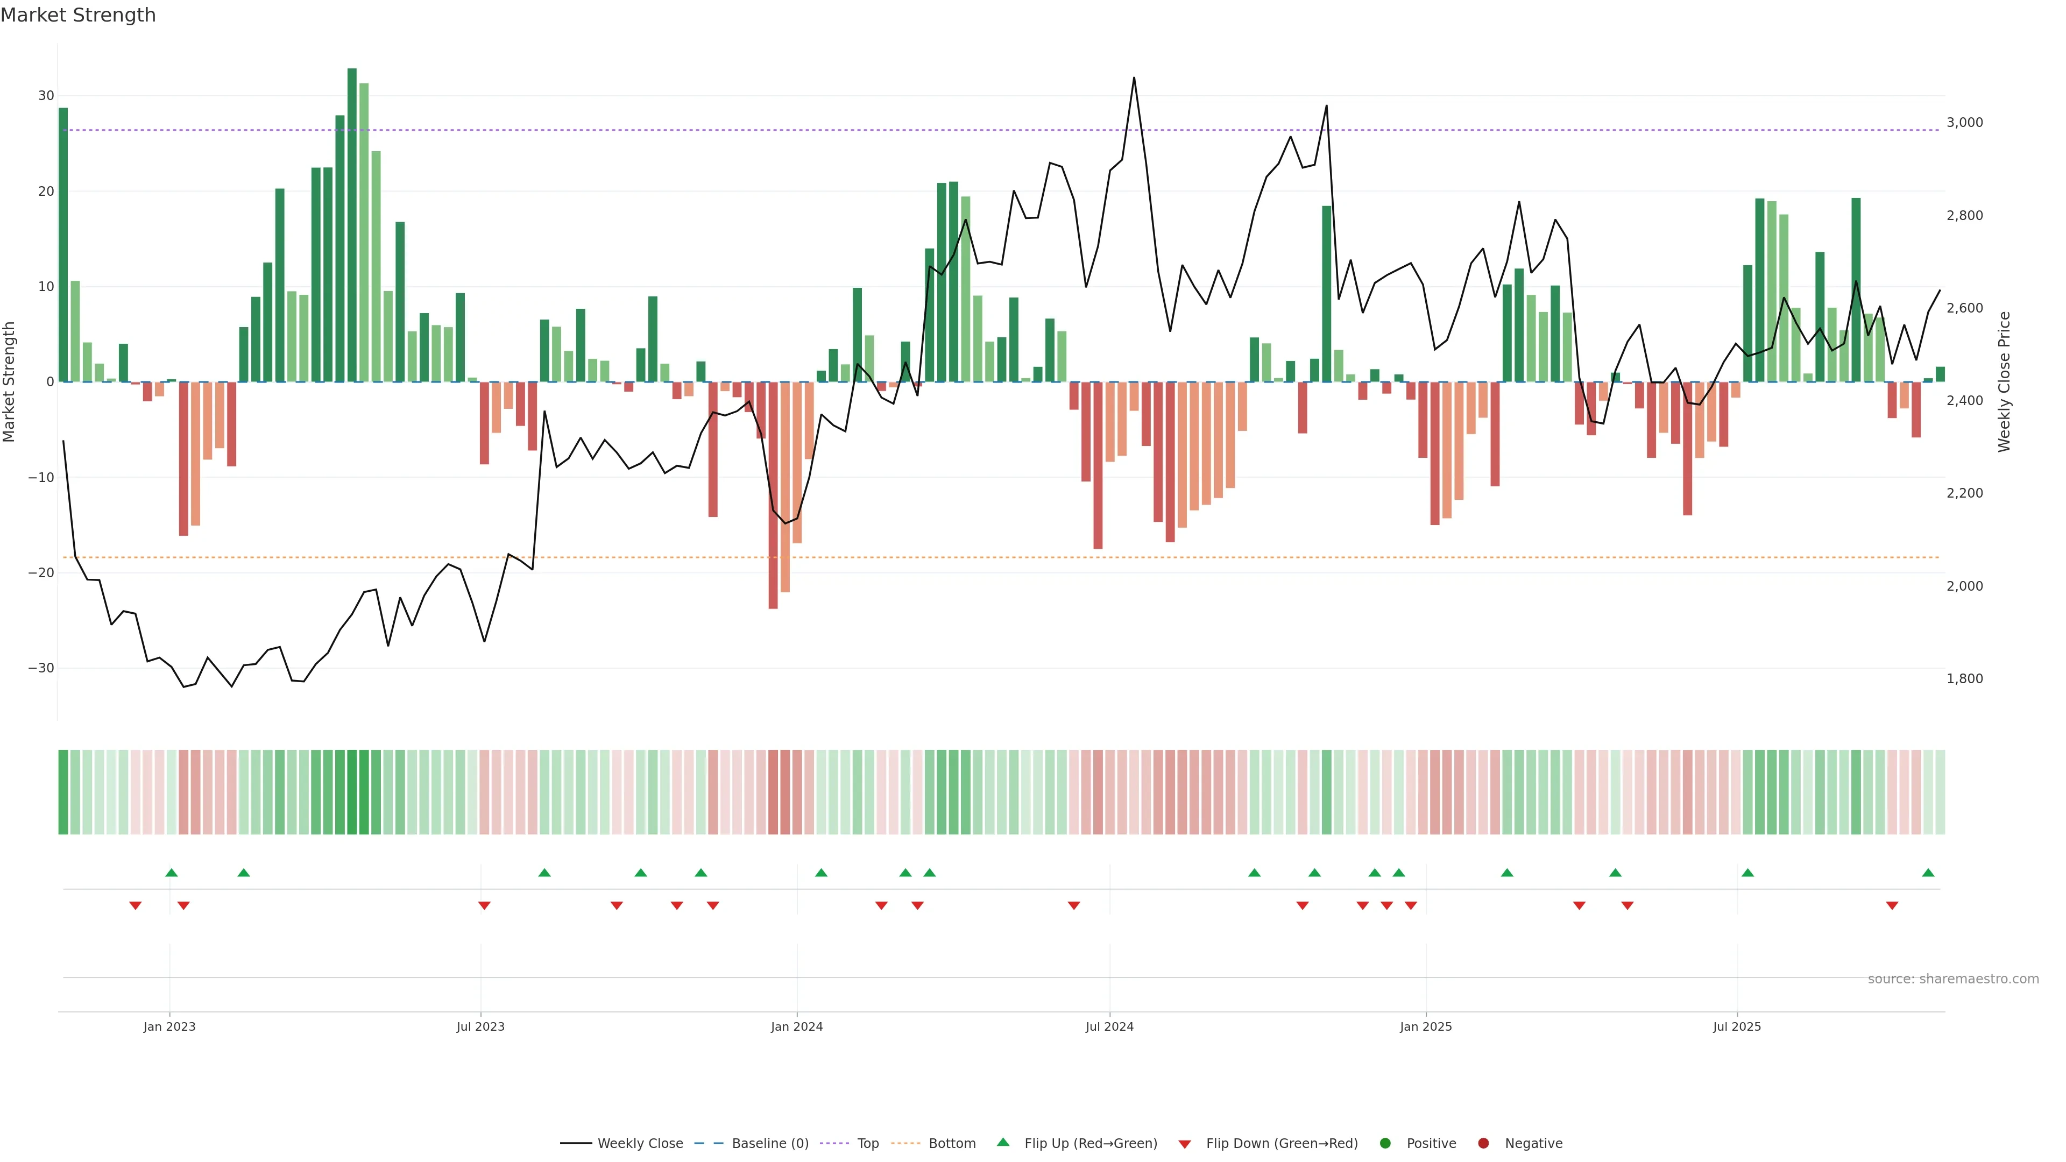Viewport: 2066px width, 1162px height.
Task: Click the Bottom legend line icon
Action: (x=905, y=1143)
